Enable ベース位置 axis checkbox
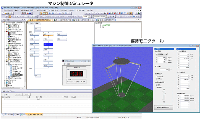 click(x=157, y=76)
